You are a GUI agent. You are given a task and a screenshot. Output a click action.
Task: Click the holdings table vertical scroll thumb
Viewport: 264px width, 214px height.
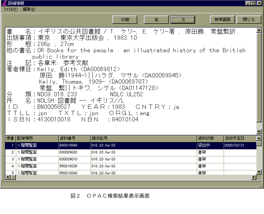pyautogui.click(x=259, y=144)
